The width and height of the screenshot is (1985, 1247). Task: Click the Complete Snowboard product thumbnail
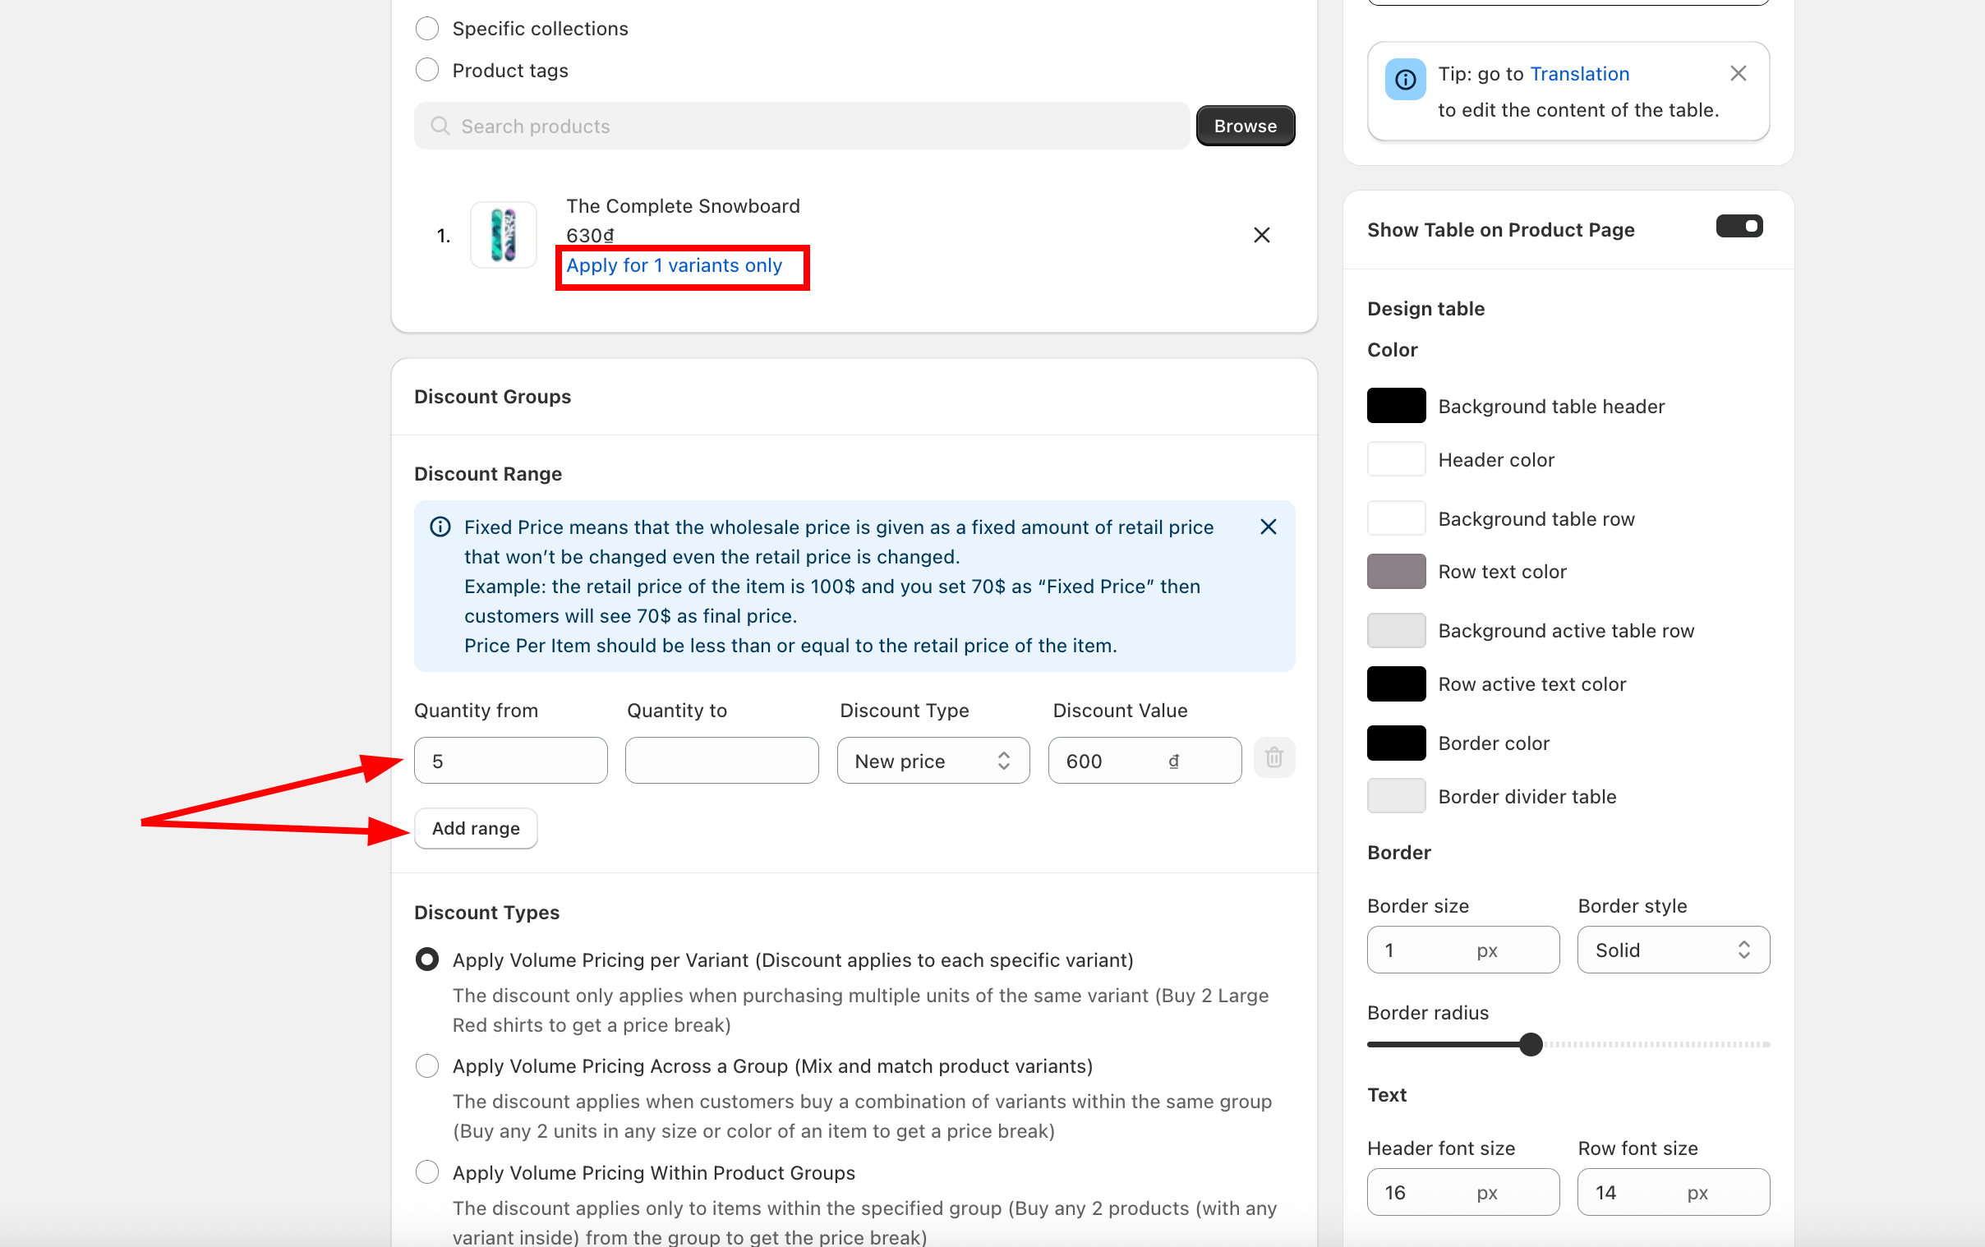coord(503,236)
